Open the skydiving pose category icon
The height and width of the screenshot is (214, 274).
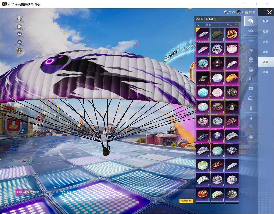coord(251,31)
